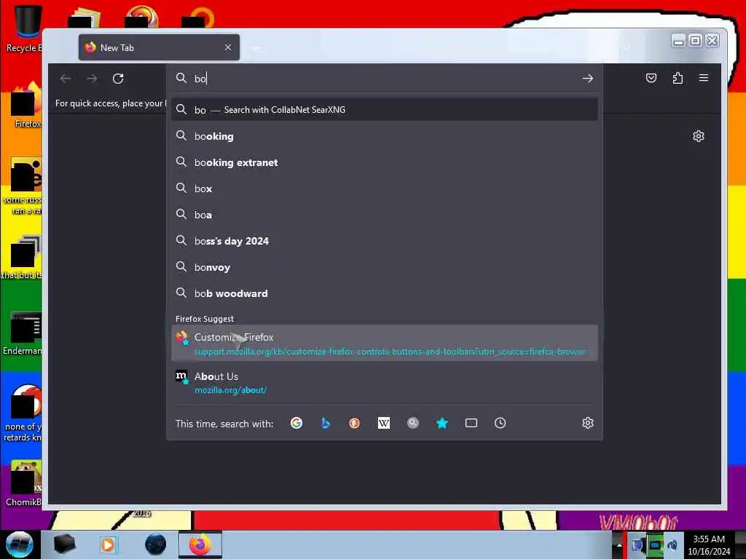Maximize the Firefox window
The image size is (746, 559).
click(x=695, y=41)
